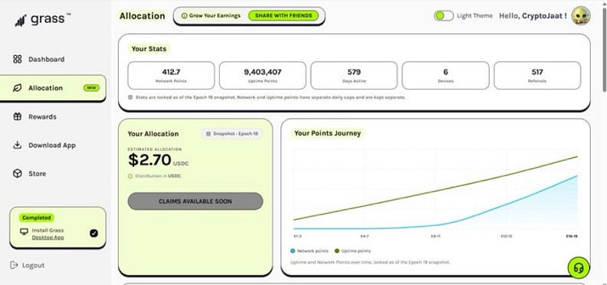This screenshot has height=285, width=607.
Task: Open the Desktop App link
Action: point(48,237)
